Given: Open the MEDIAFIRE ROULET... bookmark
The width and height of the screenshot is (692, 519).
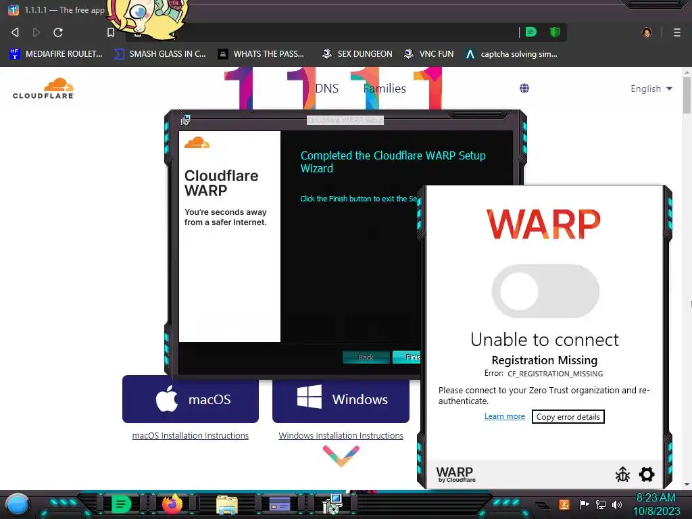Looking at the screenshot, I should (56, 54).
